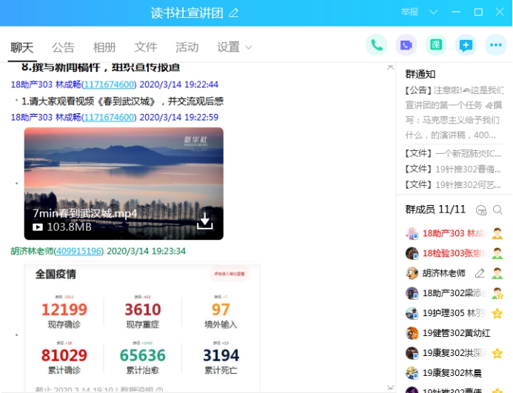Open the group class icon

pos(436,45)
